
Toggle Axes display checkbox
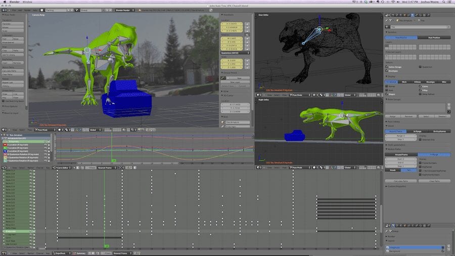[387, 90]
